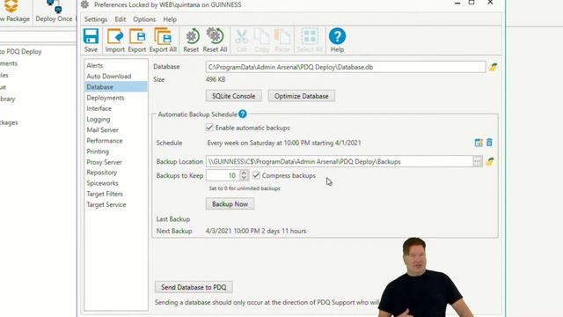The height and width of the screenshot is (317, 563).
Task: Click Send Database to PDQ button
Action: pyautogui.click(x=194, y=287)
